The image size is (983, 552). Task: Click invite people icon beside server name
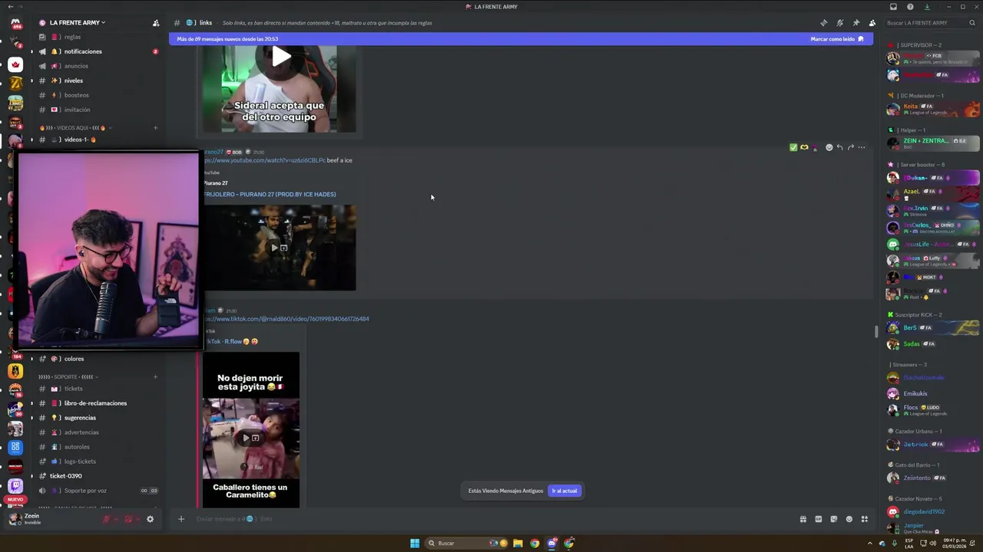[156, 23]
